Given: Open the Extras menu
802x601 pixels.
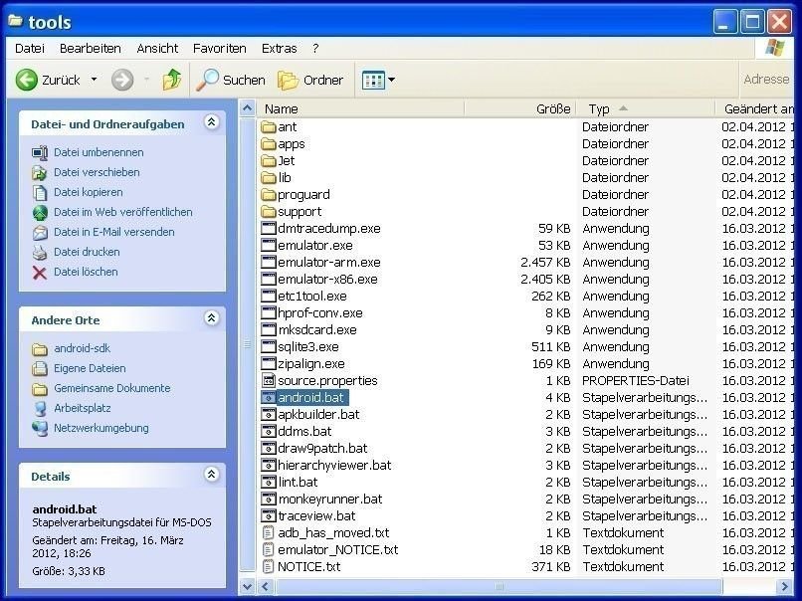Looking at the screenshot, I should (280, 49).
